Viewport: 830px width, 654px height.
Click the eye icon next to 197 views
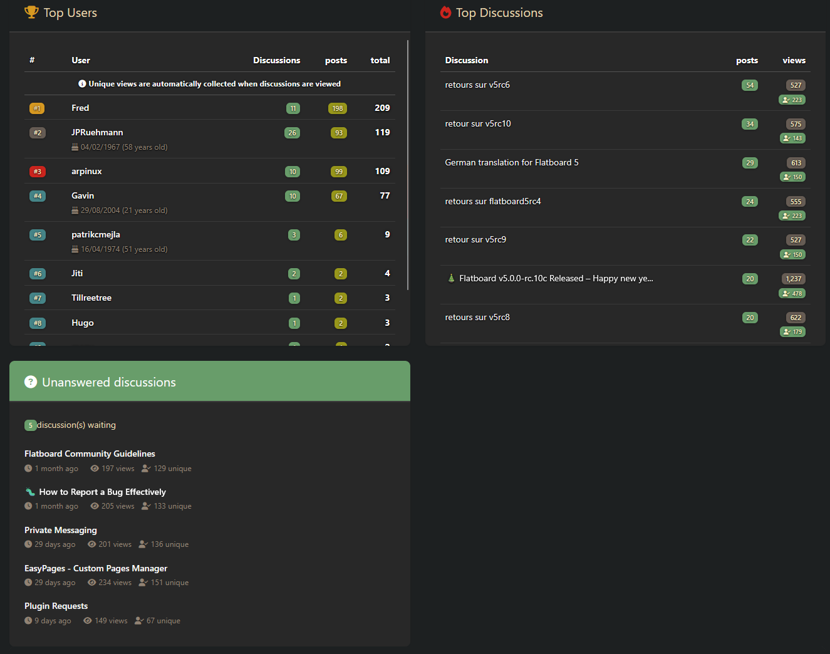[95, 469]
